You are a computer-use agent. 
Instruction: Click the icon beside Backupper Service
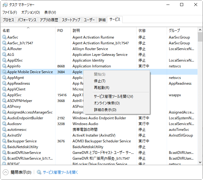click(4, 141)
